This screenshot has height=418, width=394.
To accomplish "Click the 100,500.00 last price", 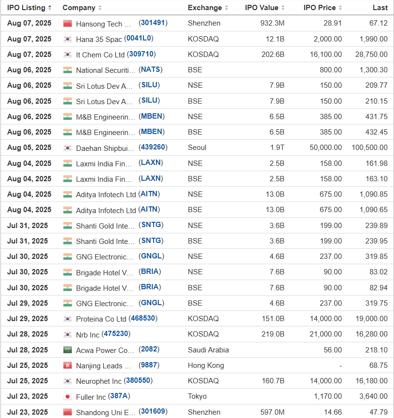I will tap(369, 148).
